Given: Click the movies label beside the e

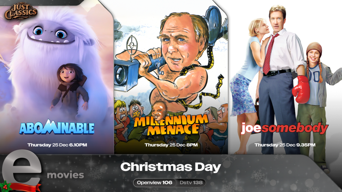Looking at the screenshot, I should click(65, 175).
